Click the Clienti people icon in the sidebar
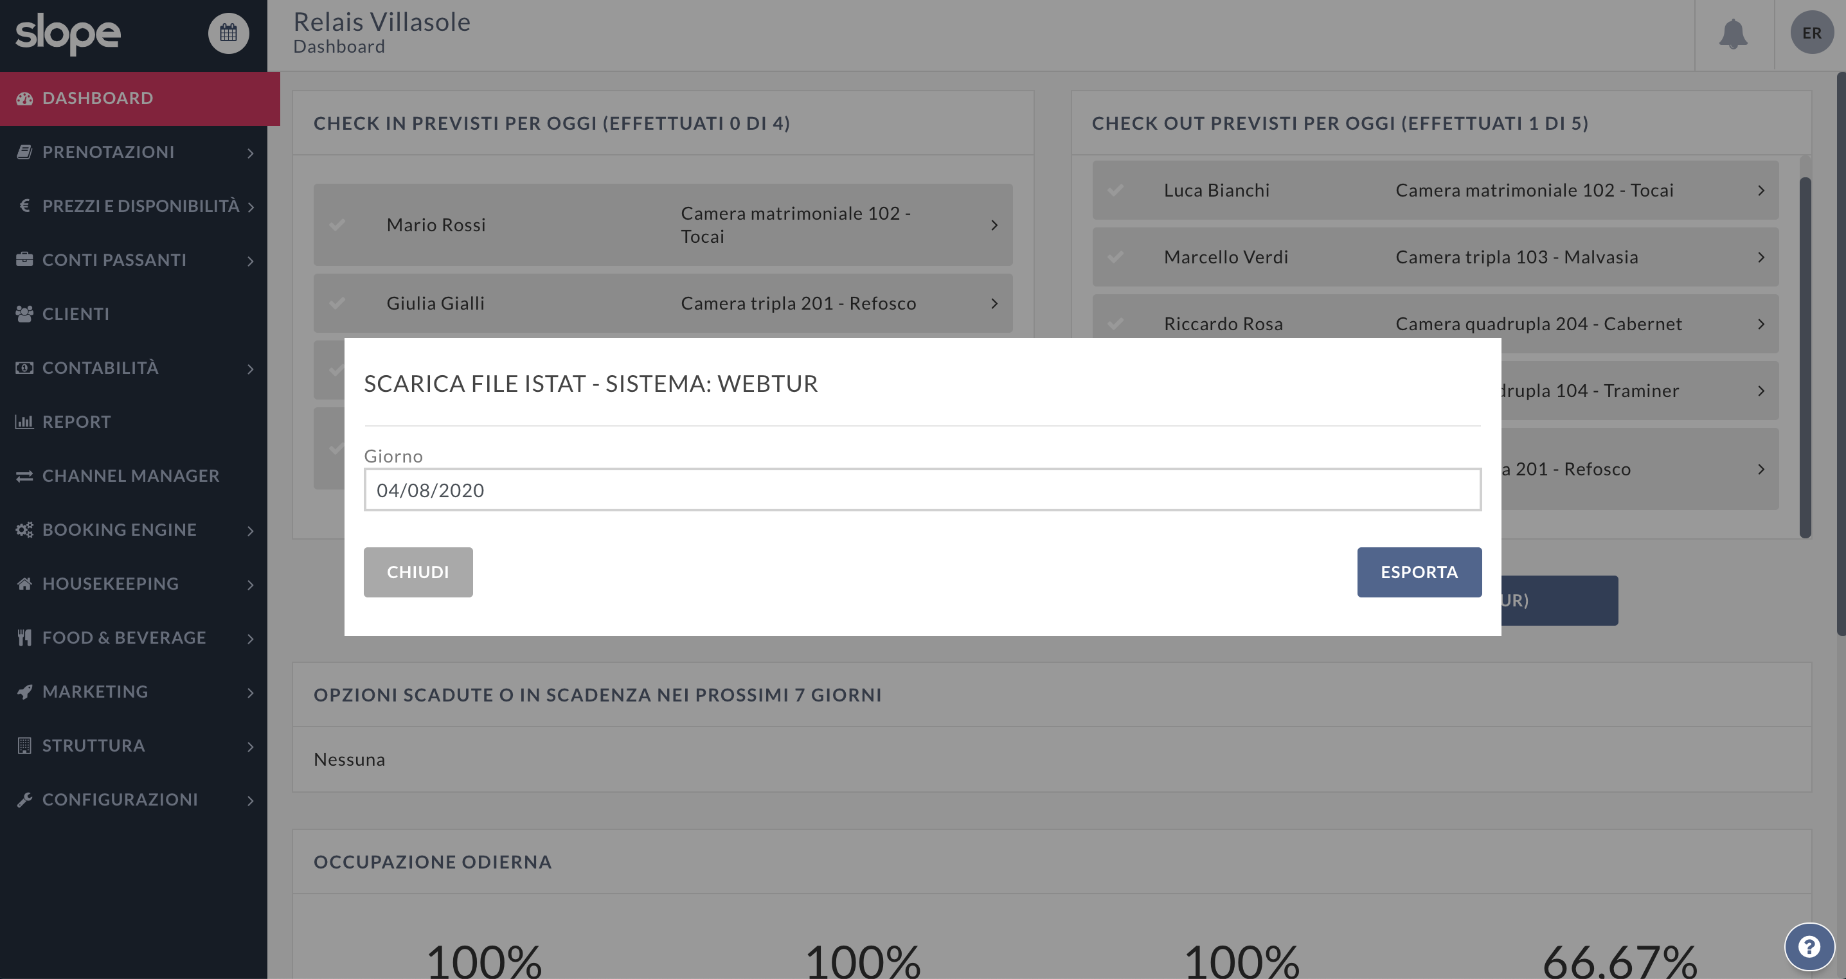 pyautogui.click(x=24, y=313)
